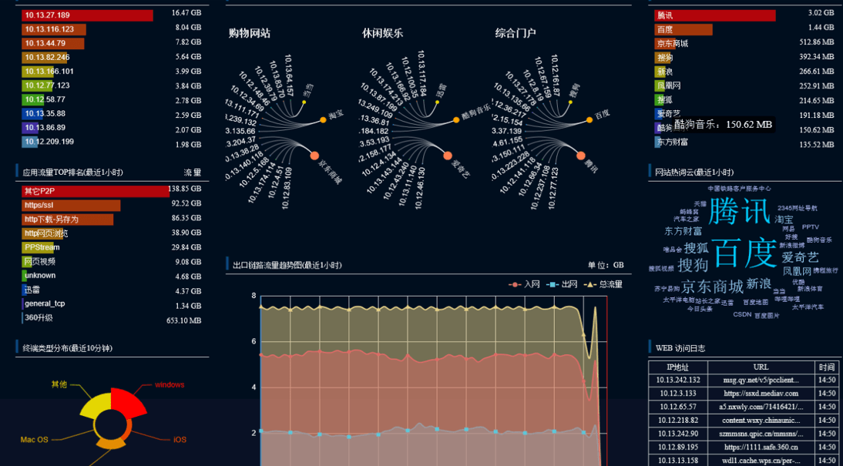Expand the 京东商城 node circle
Viewport: 843px width, 466px height.
coord(314,156)
